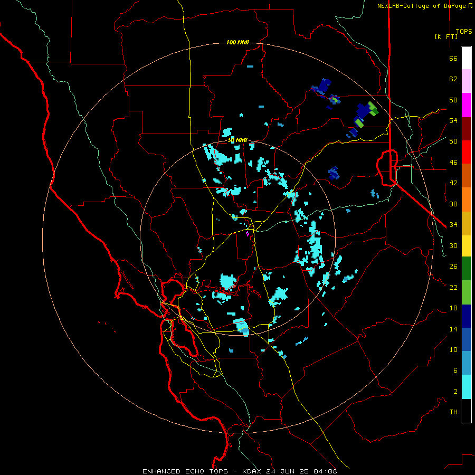The image size is (475, 475).
Task: Click the 22 value on the scale
Action: pos(453,288)
